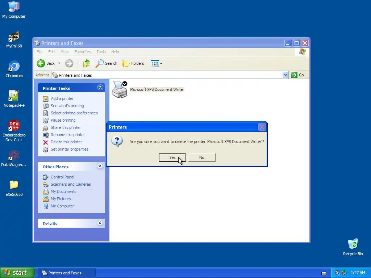Open the File menu
The height and width of the screenshot is (278, 371).
[39, 52]
